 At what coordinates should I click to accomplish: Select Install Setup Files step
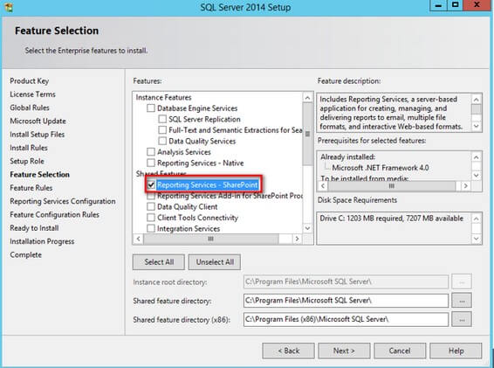[38, 134]
